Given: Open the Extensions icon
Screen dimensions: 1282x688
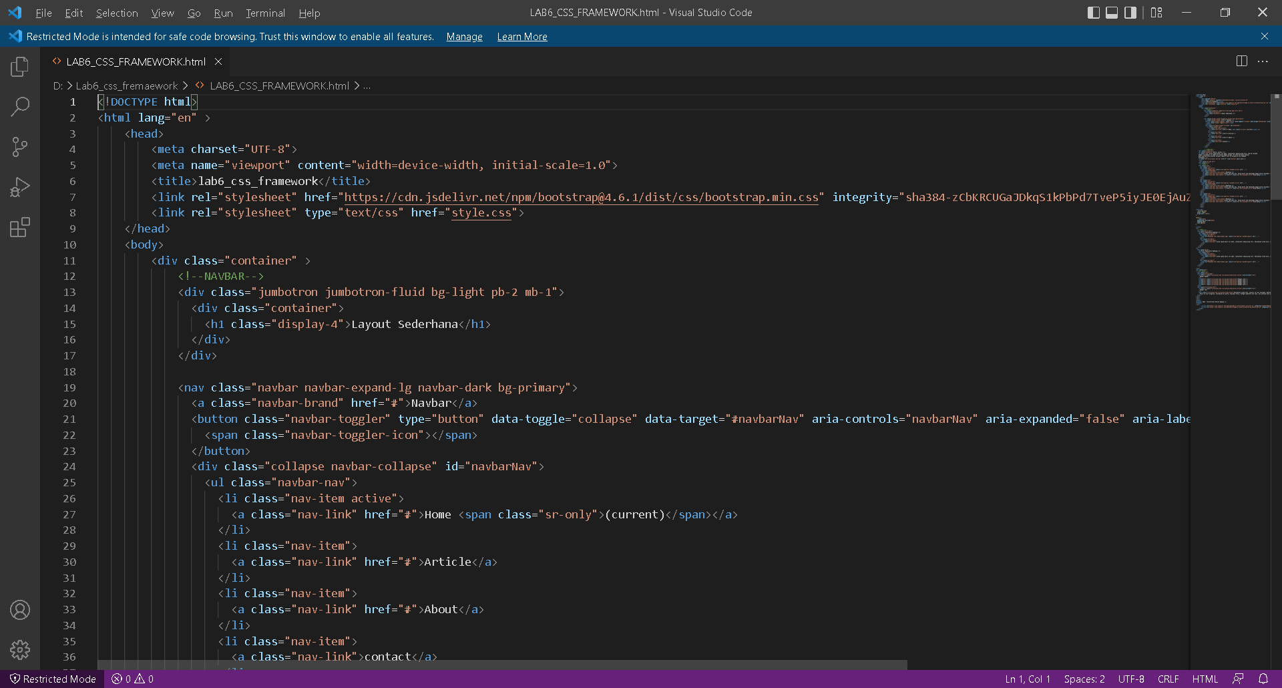Looking at the screenshot, I should [x=20, y=227].
